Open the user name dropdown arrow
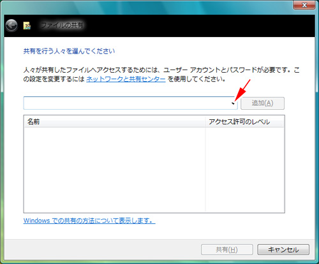The image size is (319, 264). click(234, 103)
